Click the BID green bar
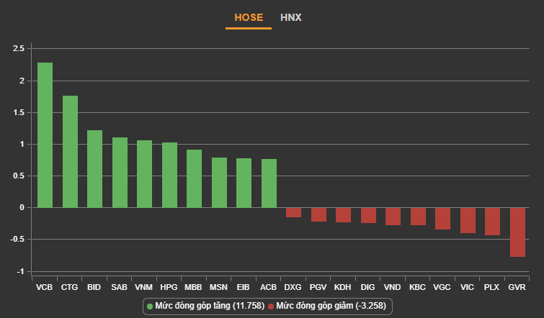544x318 pixels. (94, 169)
